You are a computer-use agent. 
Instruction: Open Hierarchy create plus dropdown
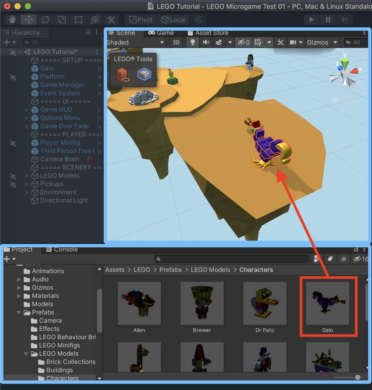9,42
